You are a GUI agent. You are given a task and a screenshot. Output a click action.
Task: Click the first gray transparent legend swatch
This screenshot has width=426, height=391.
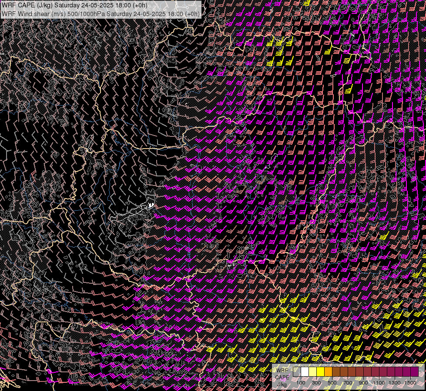(297, 372)
